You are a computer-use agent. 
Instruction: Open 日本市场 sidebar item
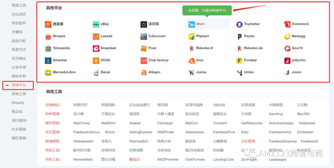point(19,67)
